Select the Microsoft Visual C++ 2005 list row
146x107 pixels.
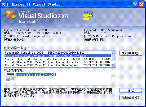click(x=58, y=56)
